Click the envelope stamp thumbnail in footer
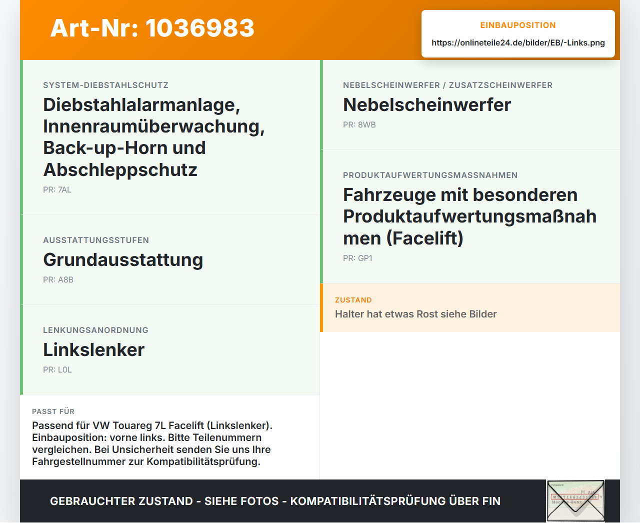Image resolution: width=640 pixels, height=523 pixels. pos(575,501)
